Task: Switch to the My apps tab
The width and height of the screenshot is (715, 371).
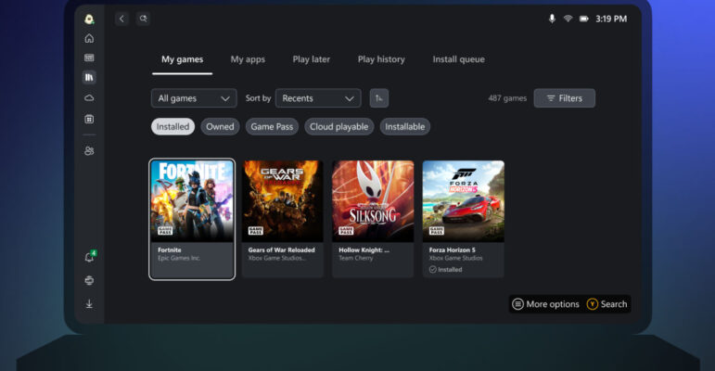Action: tap(248, 59)
